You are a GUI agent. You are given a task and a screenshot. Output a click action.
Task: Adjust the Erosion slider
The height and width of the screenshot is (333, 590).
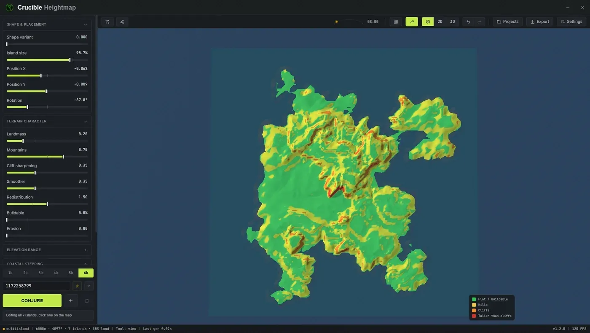coord(47,236)
